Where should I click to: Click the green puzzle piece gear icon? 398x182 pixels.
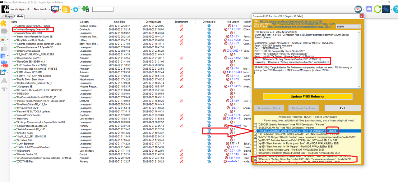click(x=85, y=9)
